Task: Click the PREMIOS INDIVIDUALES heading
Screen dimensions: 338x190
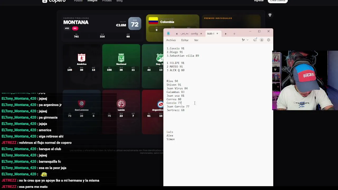Action: [x=218, y=18]
